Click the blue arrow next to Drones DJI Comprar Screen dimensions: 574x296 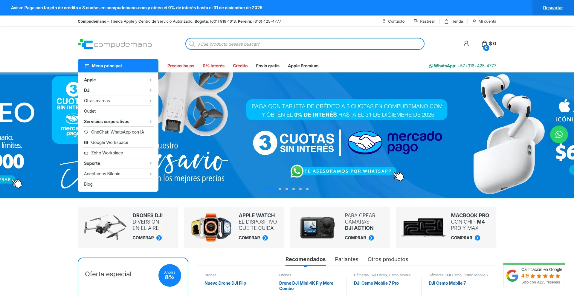click(159, 238)
